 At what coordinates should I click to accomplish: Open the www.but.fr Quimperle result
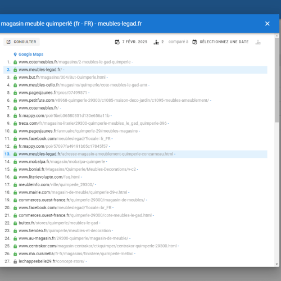62,78
